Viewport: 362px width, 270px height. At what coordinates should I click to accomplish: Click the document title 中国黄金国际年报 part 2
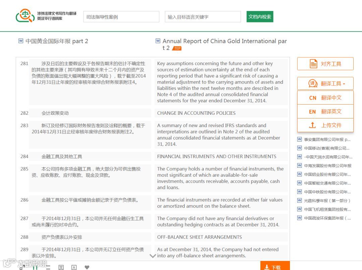pos(57,41)
